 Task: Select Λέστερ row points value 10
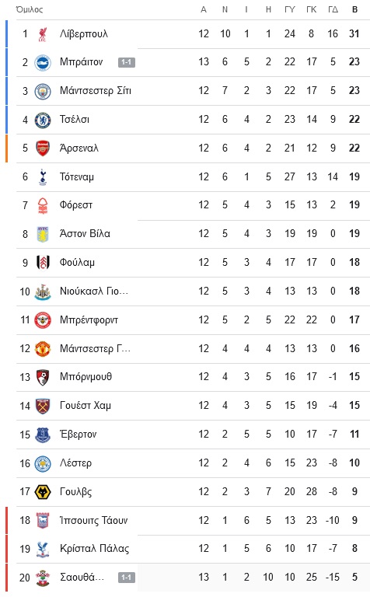coord(354,463)
